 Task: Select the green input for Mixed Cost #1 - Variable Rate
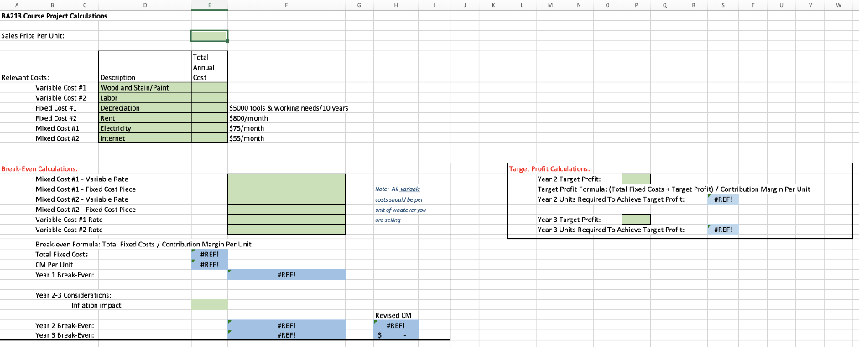[x=287, y=179]
